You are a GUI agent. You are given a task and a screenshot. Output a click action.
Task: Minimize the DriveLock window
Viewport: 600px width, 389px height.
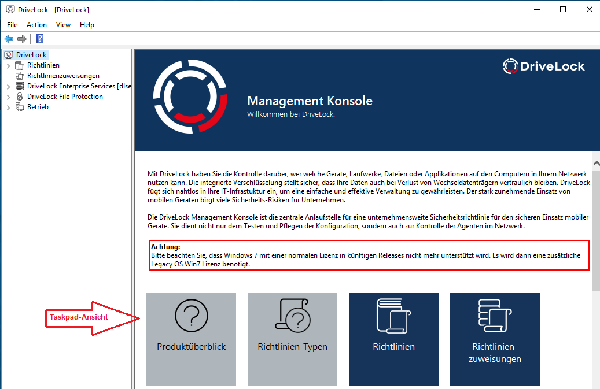coord(537,10)
